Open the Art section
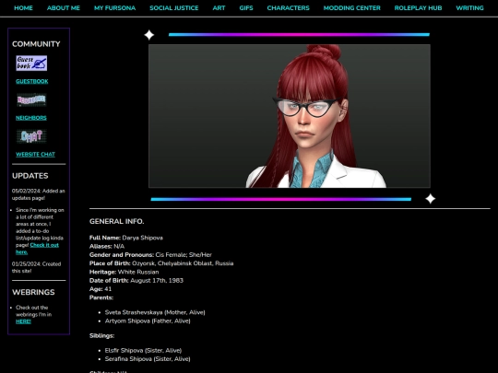Image resolution: width=498 pixels, height=373 pixels. point(219,8)
